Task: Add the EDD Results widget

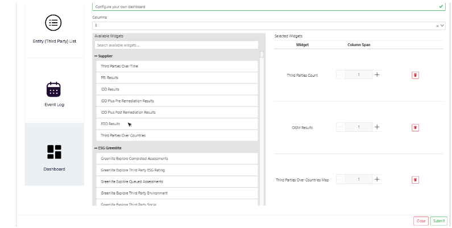Action: (110, 124)
